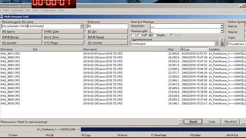
Task: Sort by the Location column header
Action: pos(227,49)
